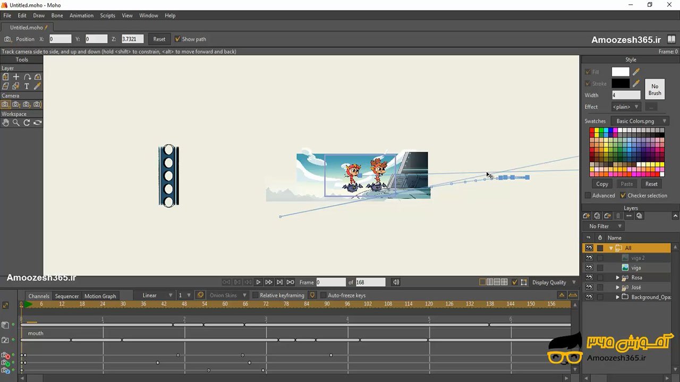
Task: Hide the José layer
Action: click(x=589, y=288)
